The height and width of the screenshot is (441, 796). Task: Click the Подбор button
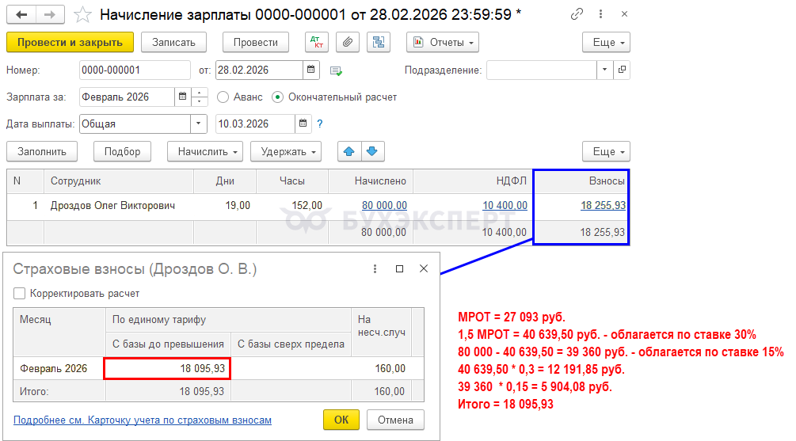point(122,151)
